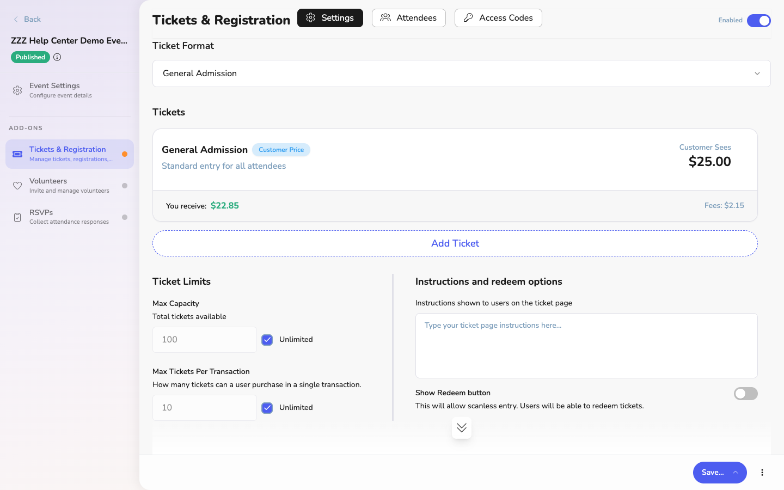Click the Add Ticket button
Viewport: 784px width, 490px height.
455,243
